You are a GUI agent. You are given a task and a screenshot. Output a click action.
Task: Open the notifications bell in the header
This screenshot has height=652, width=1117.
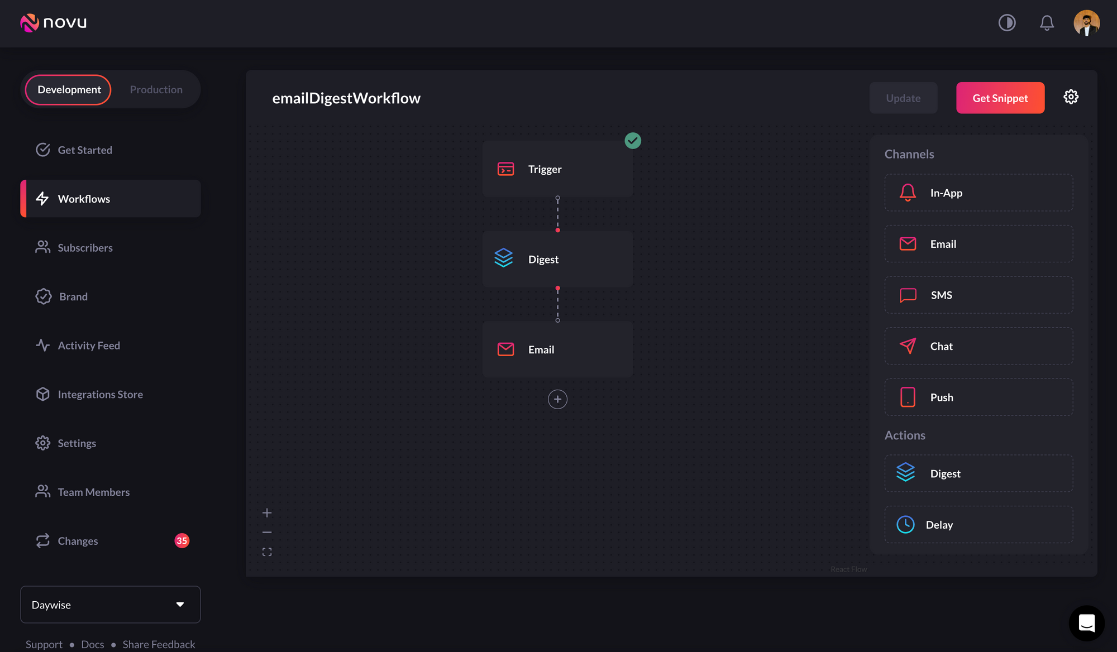(1047, 23)
